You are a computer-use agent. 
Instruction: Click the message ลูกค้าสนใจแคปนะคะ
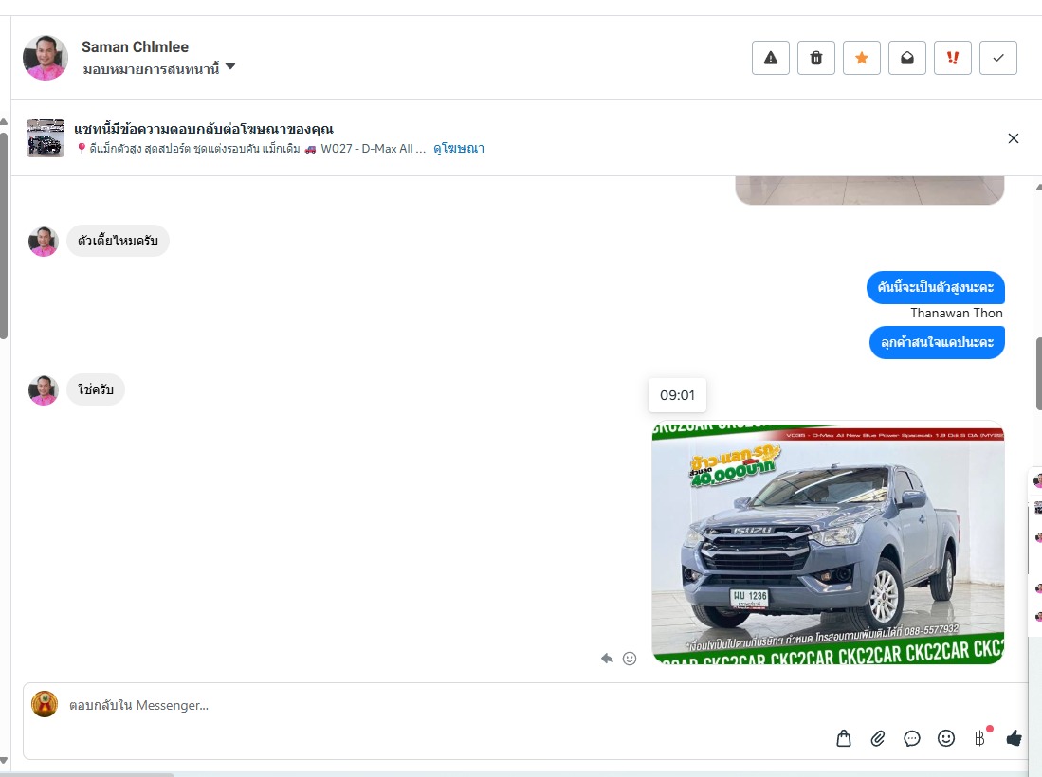point(937,343)
